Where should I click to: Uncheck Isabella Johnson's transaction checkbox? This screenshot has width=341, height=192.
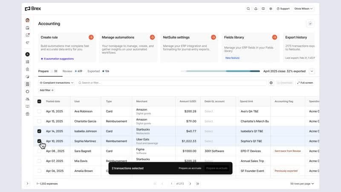pyautogui.click(x=40, y=131)
